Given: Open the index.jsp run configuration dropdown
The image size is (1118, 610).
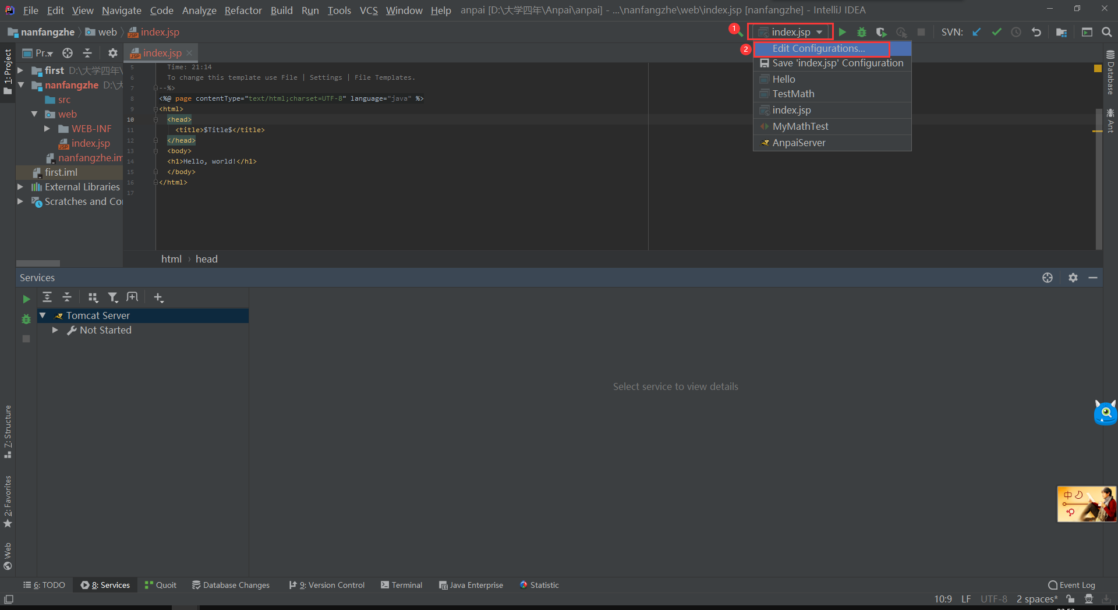Looking at the screenshot, I should coord(791,32).
